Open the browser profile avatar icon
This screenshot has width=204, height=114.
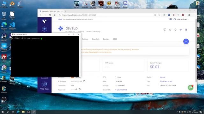(189, 15)
